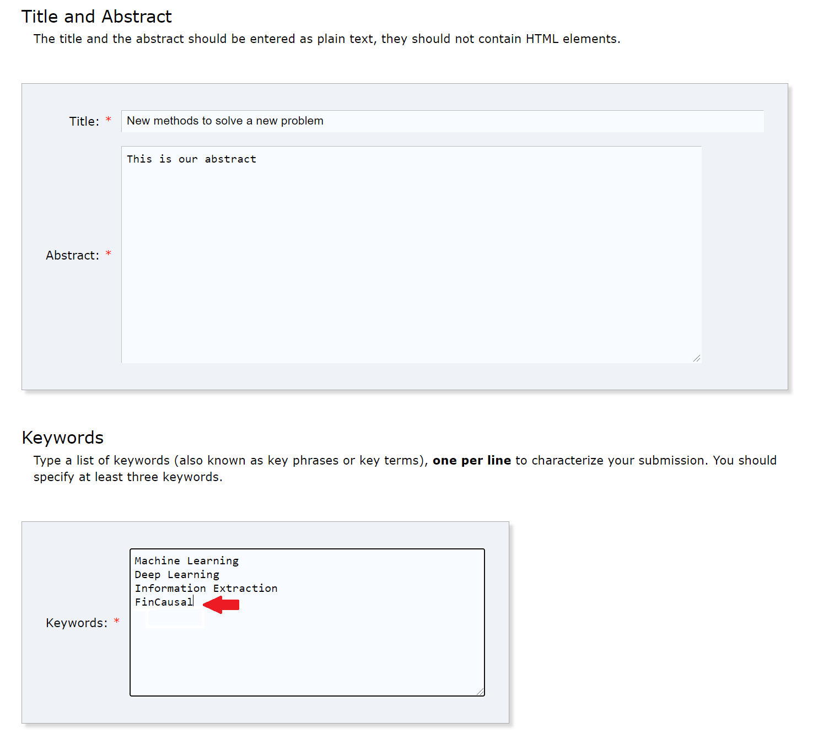Click the 'Machine Learning' keyword line
The image size is (818, 739).
pyautogui.click(x=186, y=561)
